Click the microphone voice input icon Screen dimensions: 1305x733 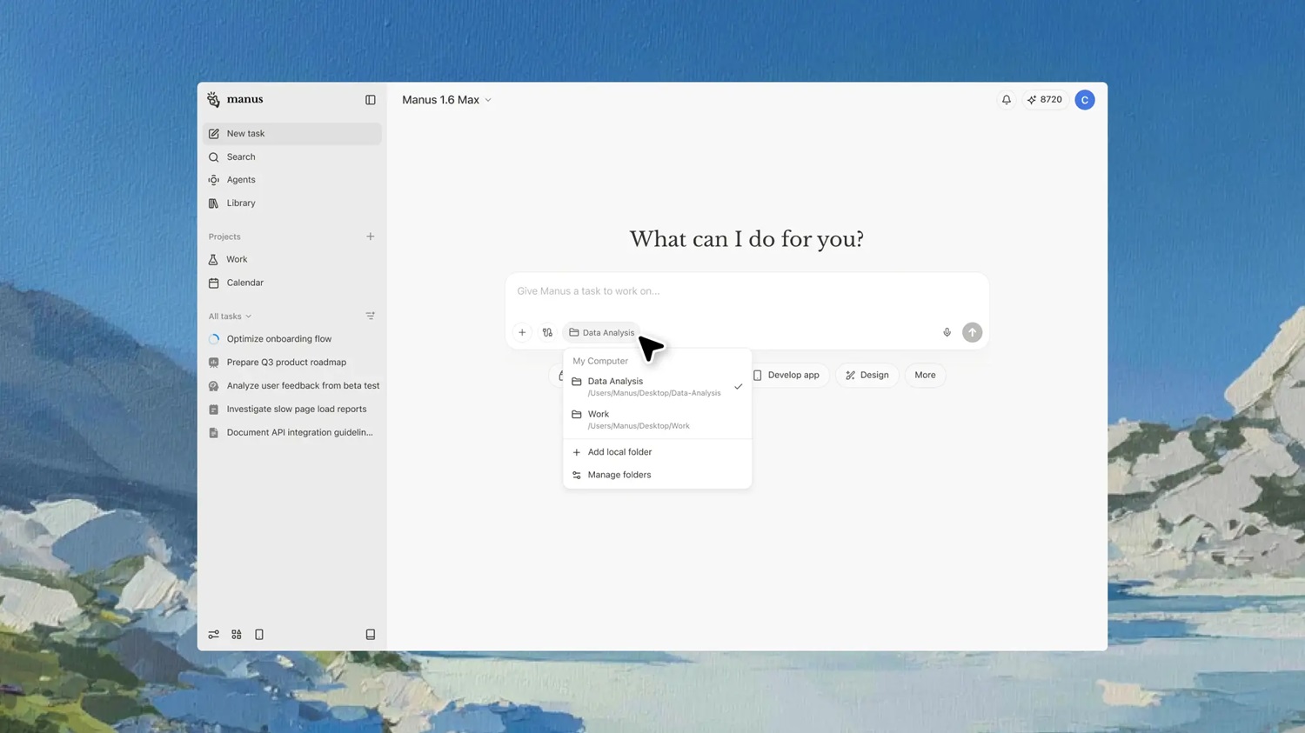pyautogui.click(x=947, y=332)
